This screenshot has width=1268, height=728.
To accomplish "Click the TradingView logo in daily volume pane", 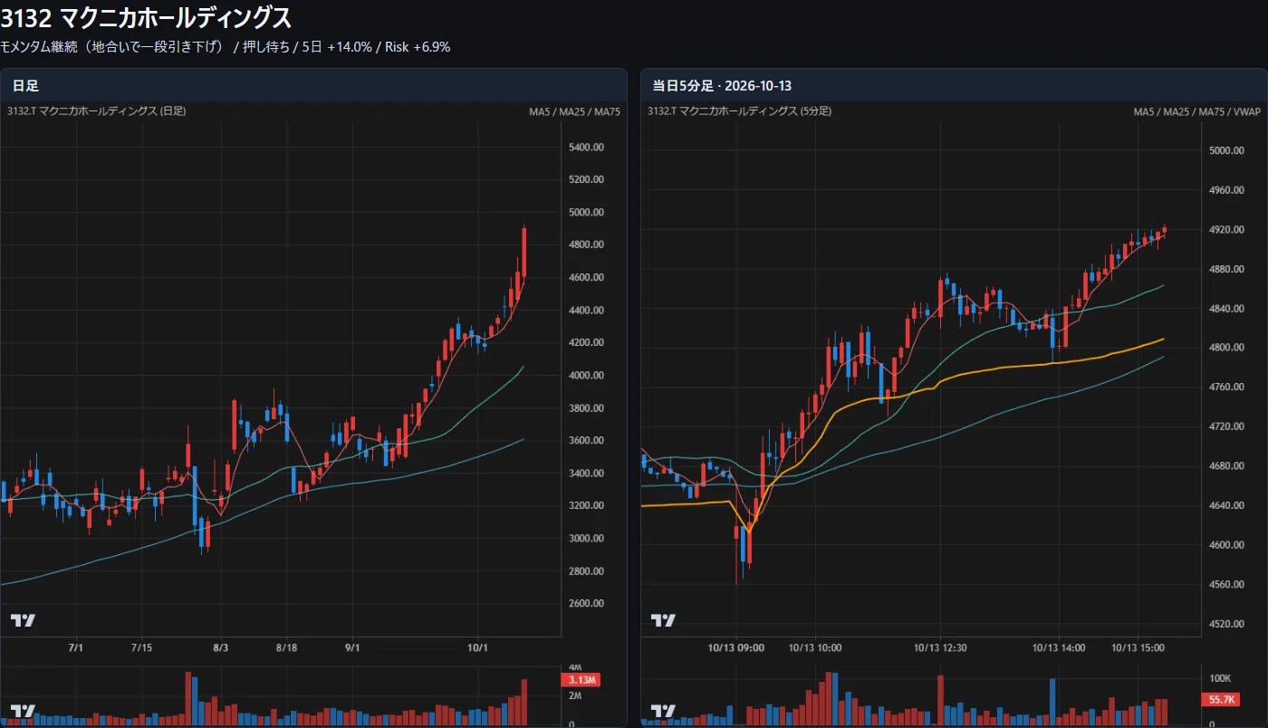I will [23, 711].
